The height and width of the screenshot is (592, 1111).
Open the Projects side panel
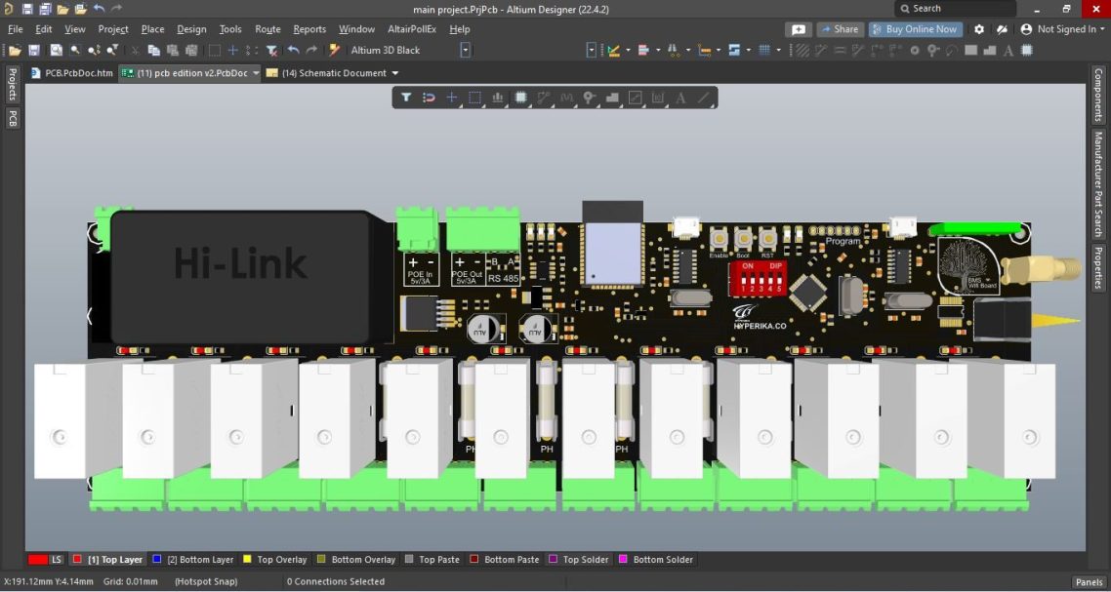point(12,84)
